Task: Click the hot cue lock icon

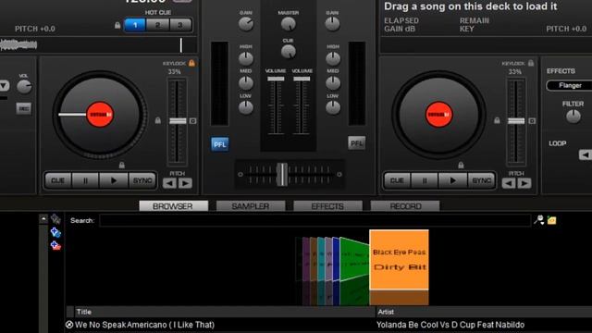Action: click(117, 25)
